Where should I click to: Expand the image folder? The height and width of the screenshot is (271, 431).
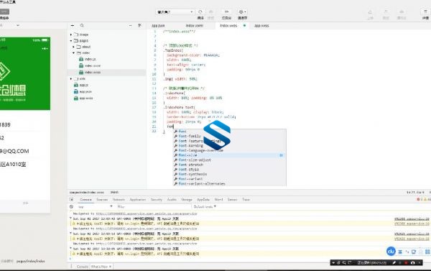tap(71, 35)
